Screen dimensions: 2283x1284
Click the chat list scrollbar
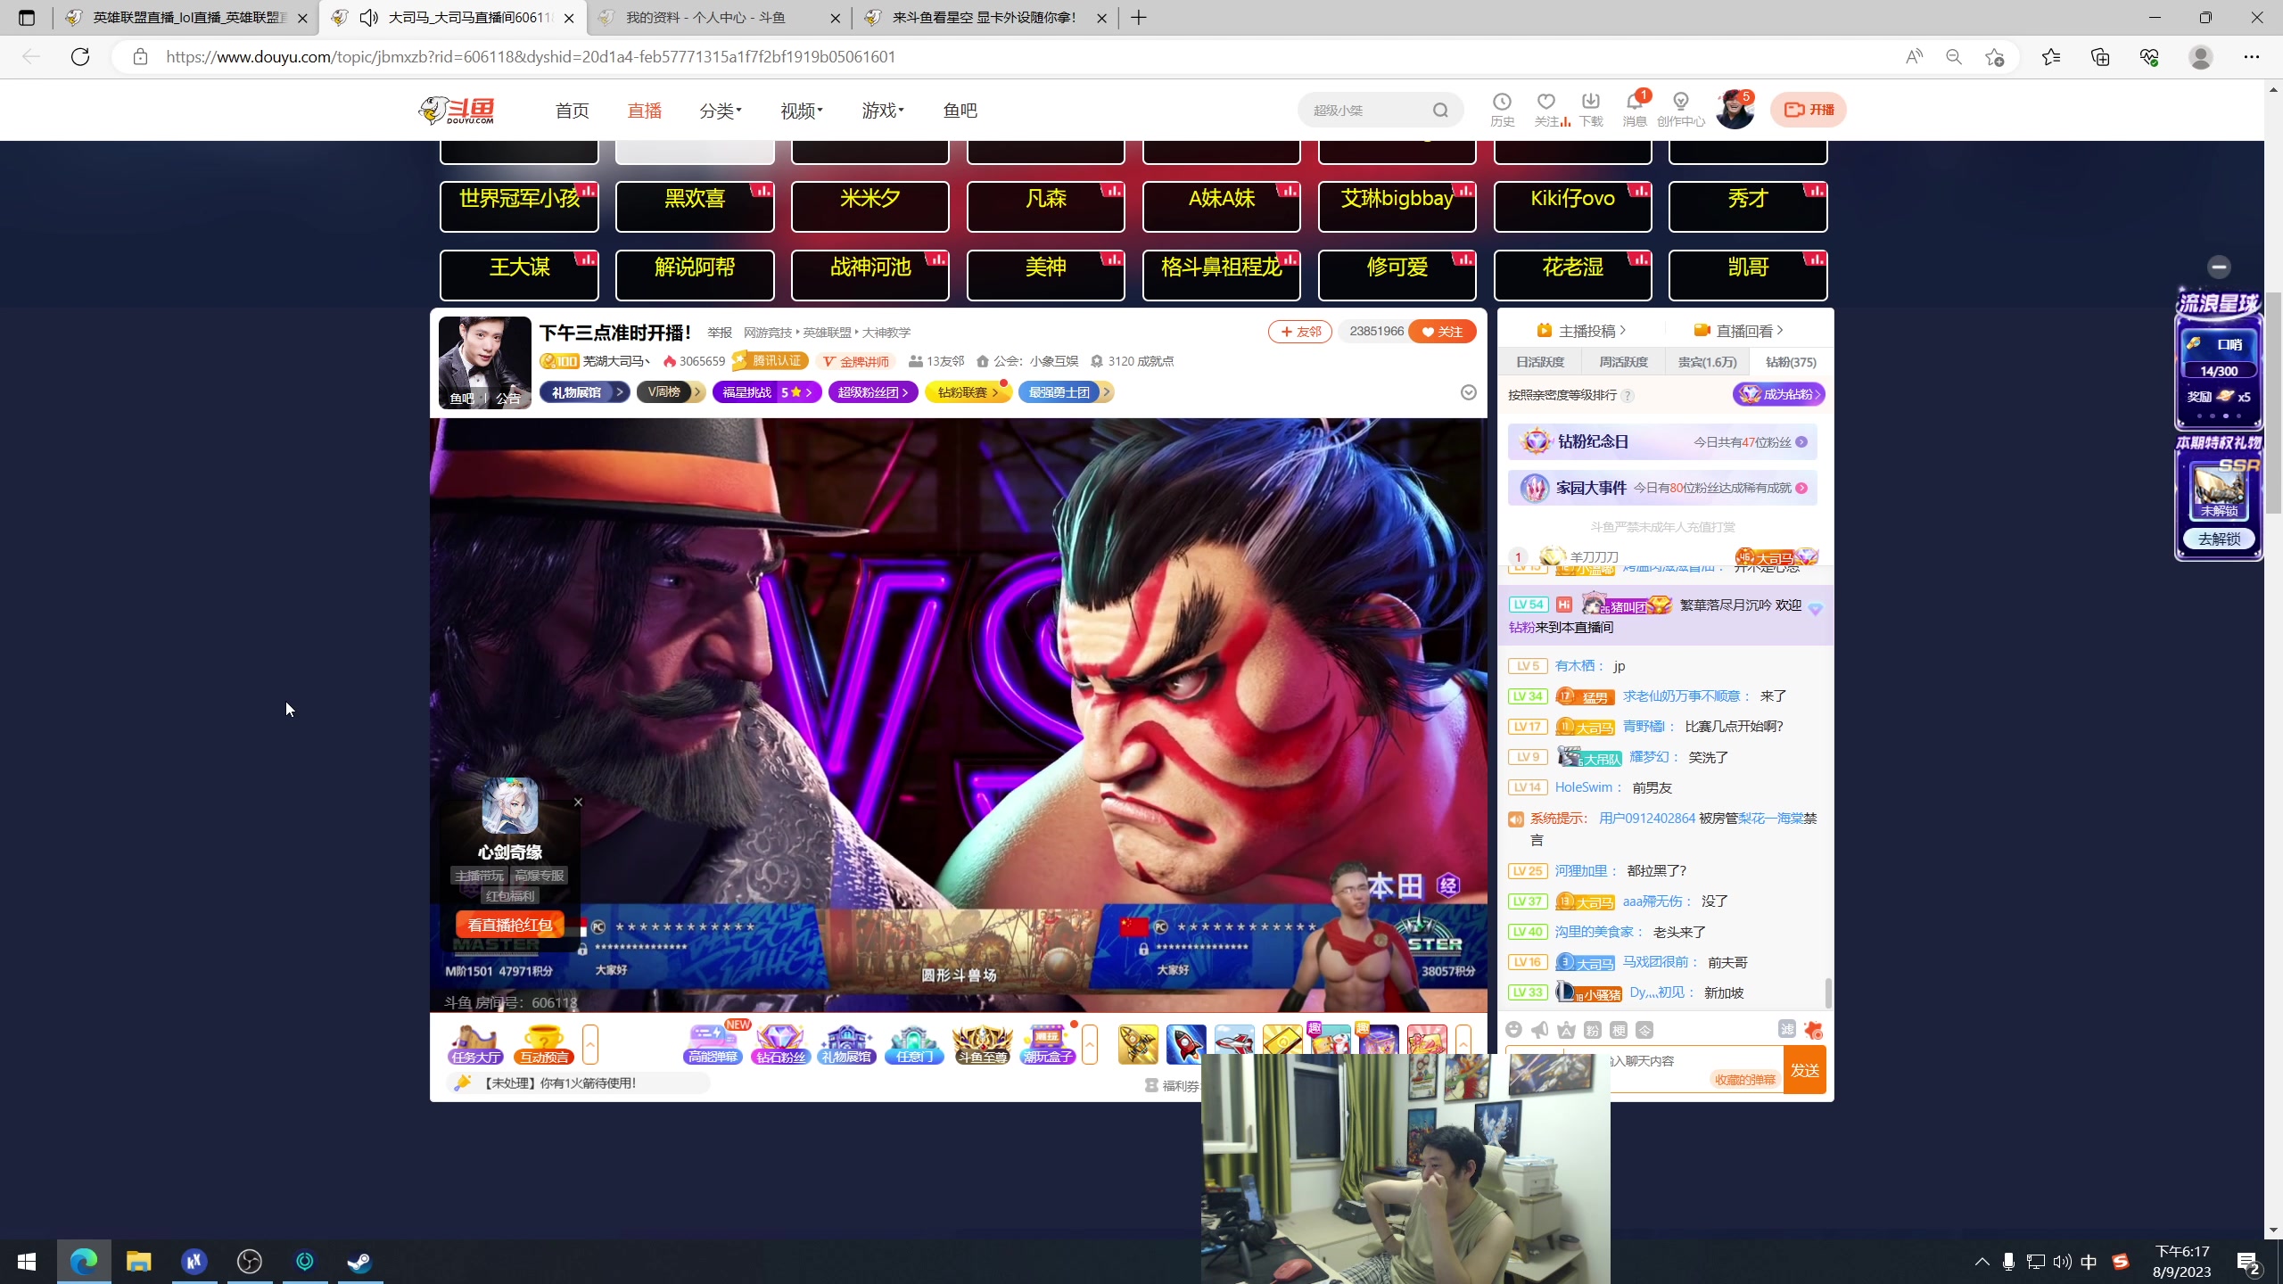click(1828, 992)
